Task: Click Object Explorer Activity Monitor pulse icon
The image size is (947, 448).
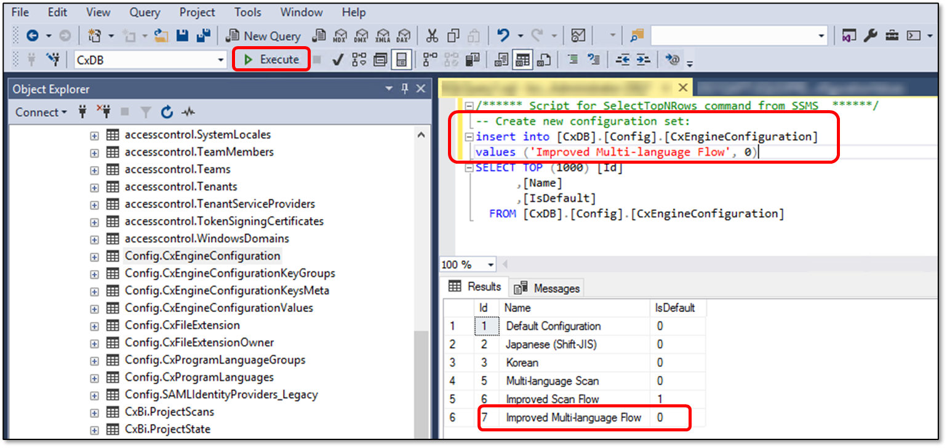Action: (188, 112)
